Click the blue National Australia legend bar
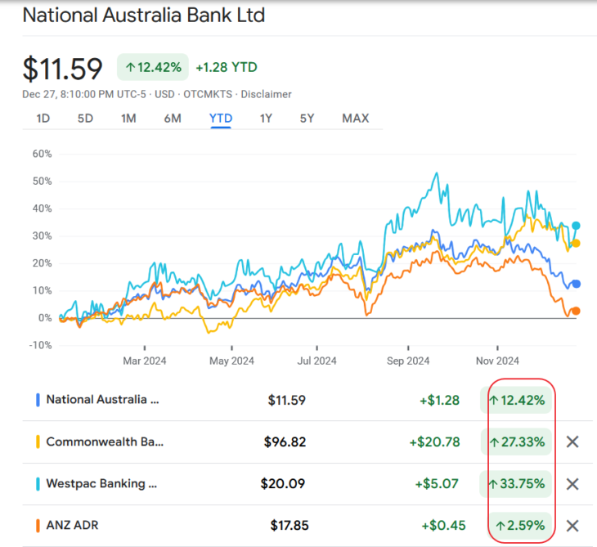Viewport: 597px width, 547px height. (38, 400)
